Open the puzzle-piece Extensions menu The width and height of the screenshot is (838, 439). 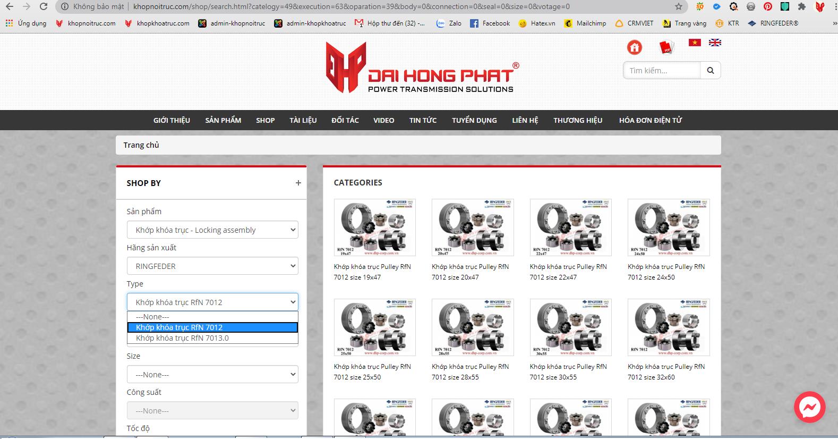tap(802, 6)
